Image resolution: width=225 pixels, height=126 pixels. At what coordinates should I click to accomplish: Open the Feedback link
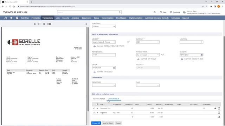click(175, 12)
